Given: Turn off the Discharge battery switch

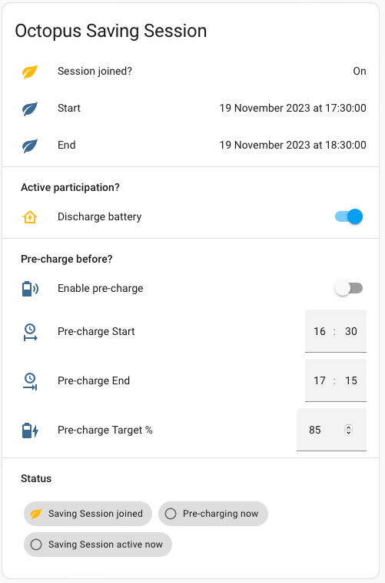Looking at the screenshot, I should click(x=349, y=216).
